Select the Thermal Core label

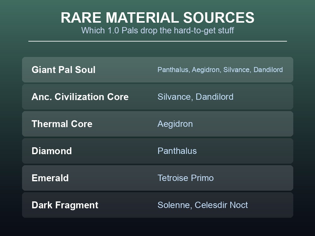tap(62, 124)
